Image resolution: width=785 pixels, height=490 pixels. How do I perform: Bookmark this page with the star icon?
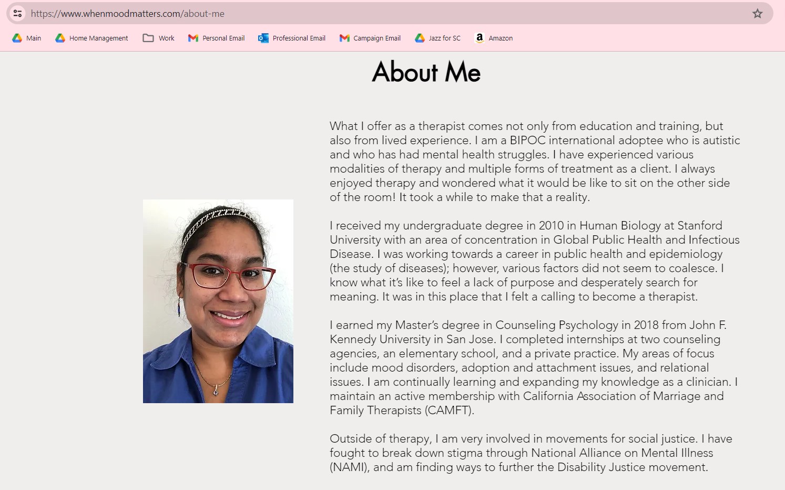(757, 14)
